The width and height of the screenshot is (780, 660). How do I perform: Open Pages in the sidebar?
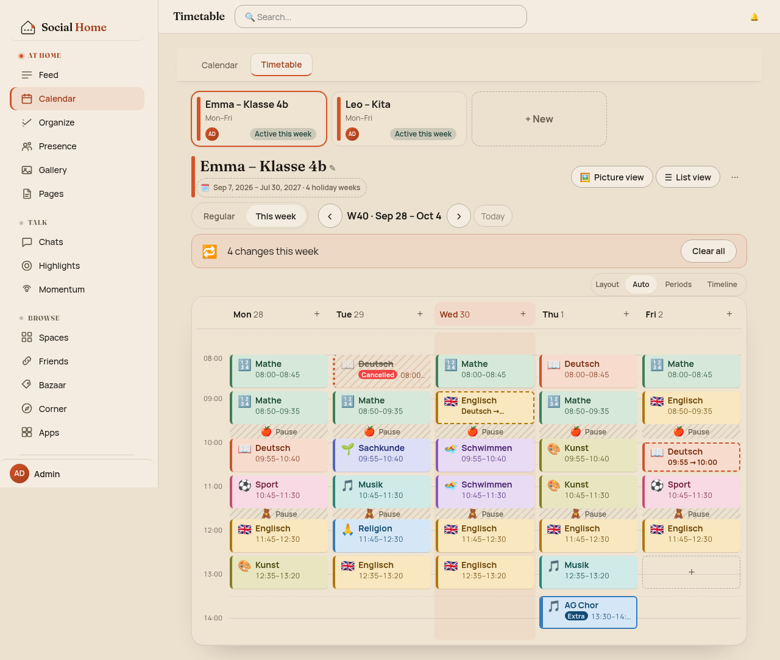tap(77, 194)
